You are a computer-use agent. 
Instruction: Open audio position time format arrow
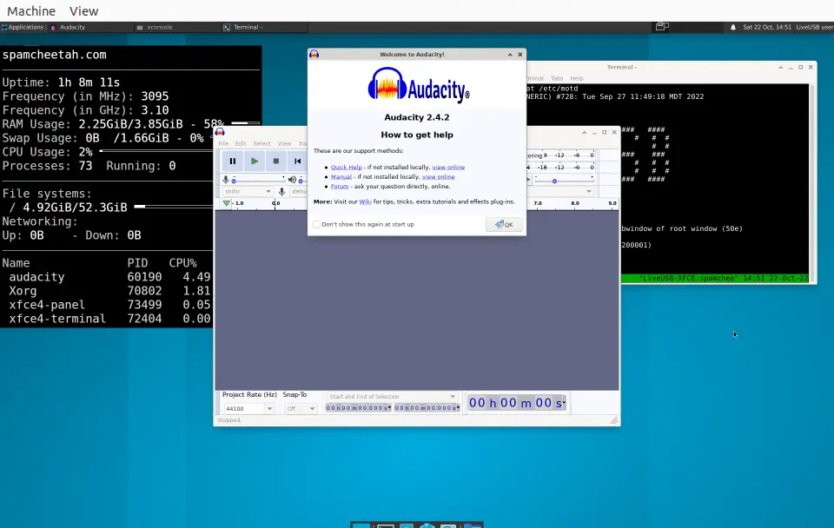[x=564, y=403]
